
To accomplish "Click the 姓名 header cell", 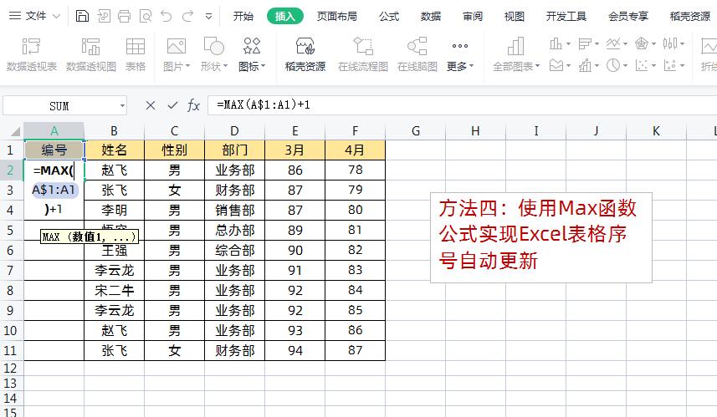I will tap(115, 150).
